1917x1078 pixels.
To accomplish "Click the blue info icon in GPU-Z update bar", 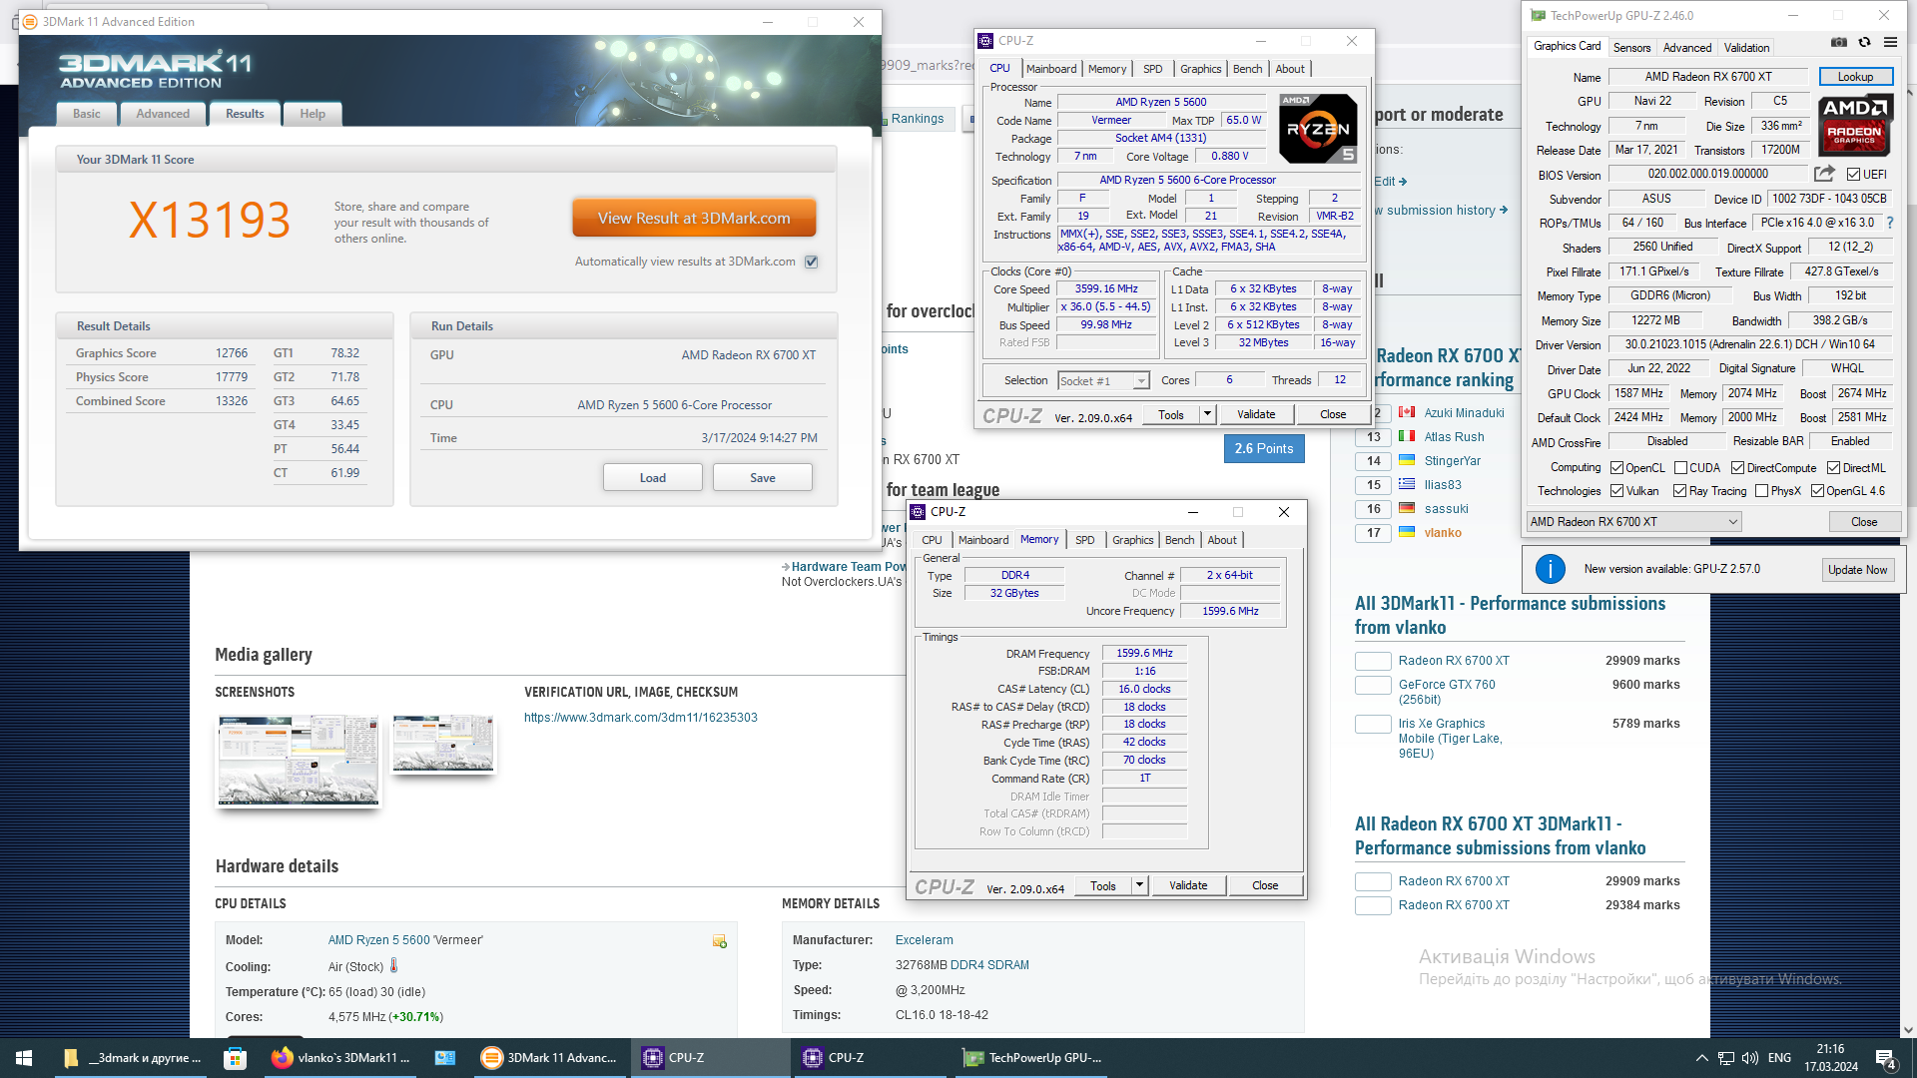I will pyautogui.click(x=1550, y=569).
